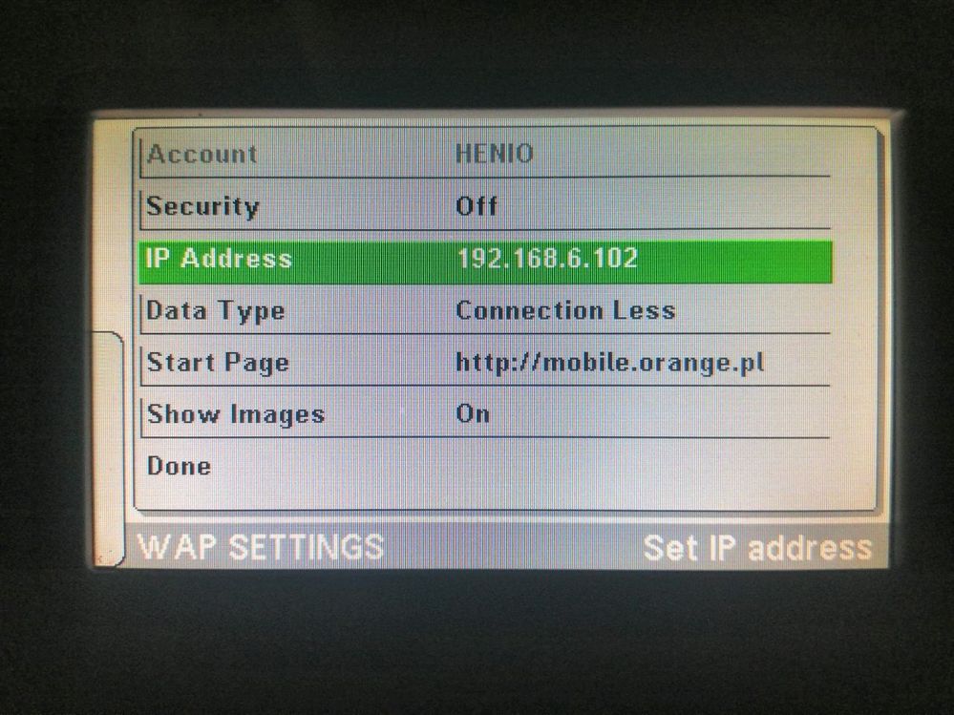
Task: Select the Account row label
Action: coord(202,154)
